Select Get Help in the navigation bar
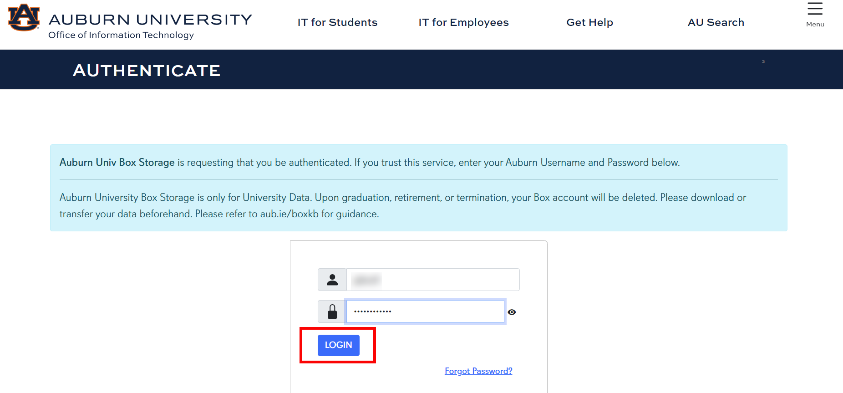843x393 pixels. tap(589, 22)
